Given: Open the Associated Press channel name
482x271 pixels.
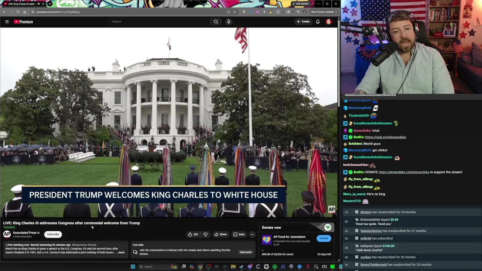Looking at the screenshot, I should [24, 233].
